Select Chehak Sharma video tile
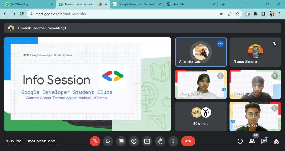 pyautogui.click(x=201, y=84)
